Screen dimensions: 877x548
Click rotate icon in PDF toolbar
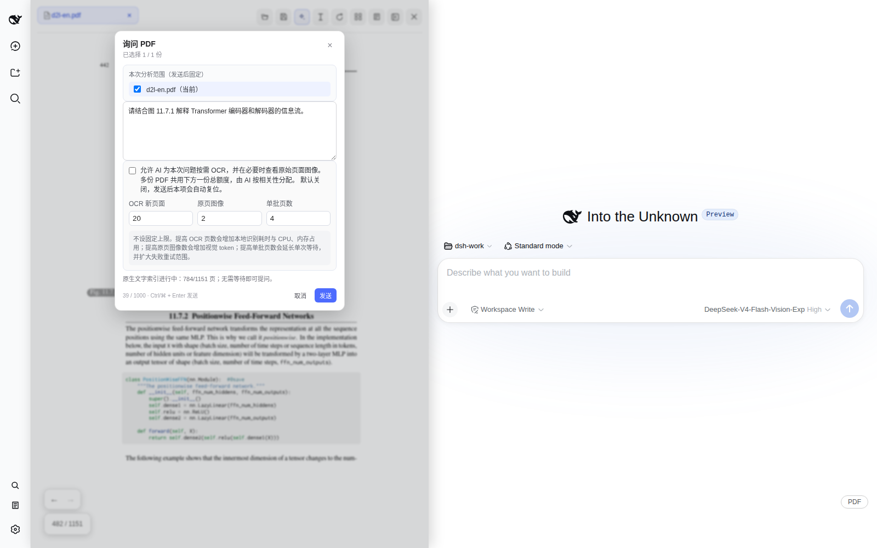(339, 17)
